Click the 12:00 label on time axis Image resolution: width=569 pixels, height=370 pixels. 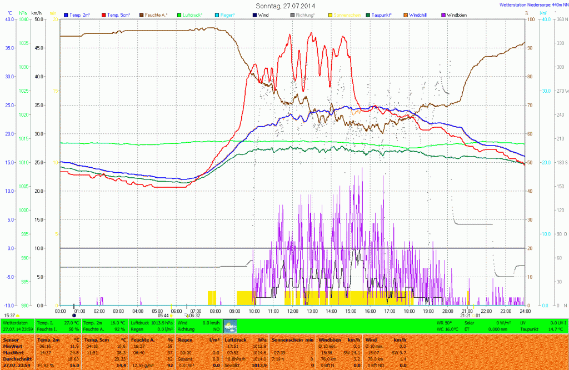pyautogui.click(x=293, y=311)
